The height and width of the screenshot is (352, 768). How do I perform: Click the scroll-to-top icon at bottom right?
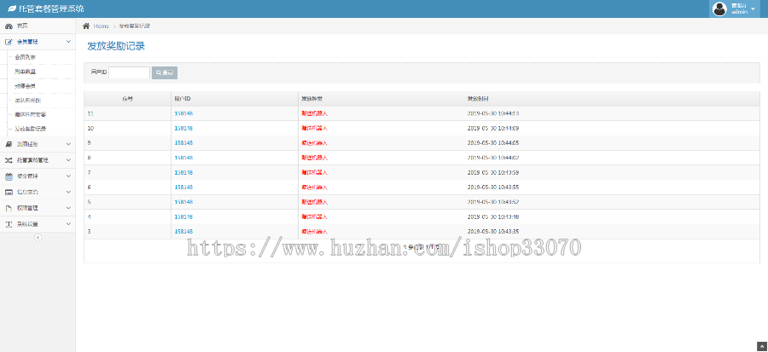(x=762, y=346)
